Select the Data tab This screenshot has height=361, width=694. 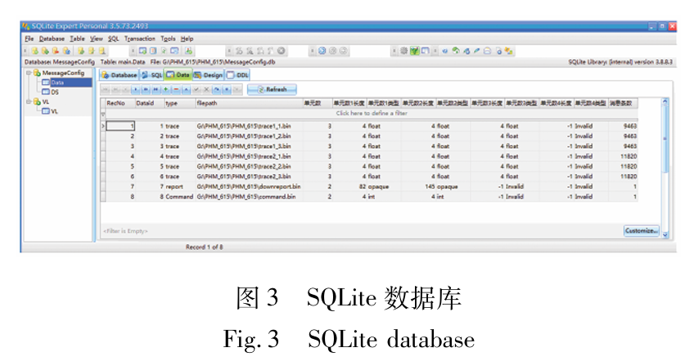tap(178, 75)
